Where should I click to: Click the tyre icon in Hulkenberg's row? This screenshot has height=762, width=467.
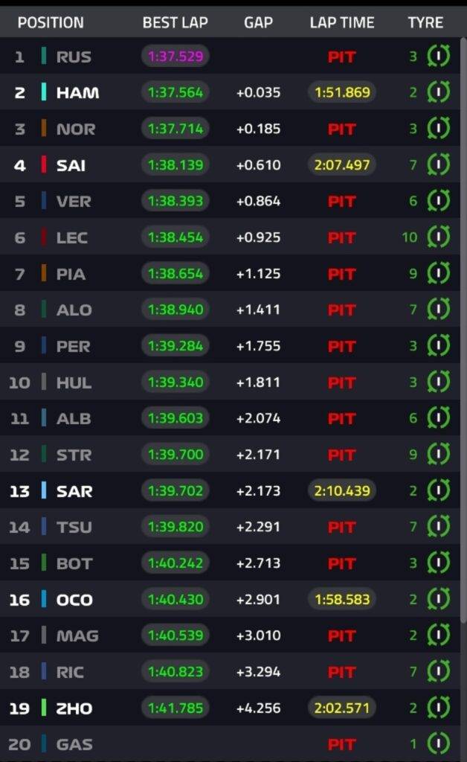click(x=439, y=382)
